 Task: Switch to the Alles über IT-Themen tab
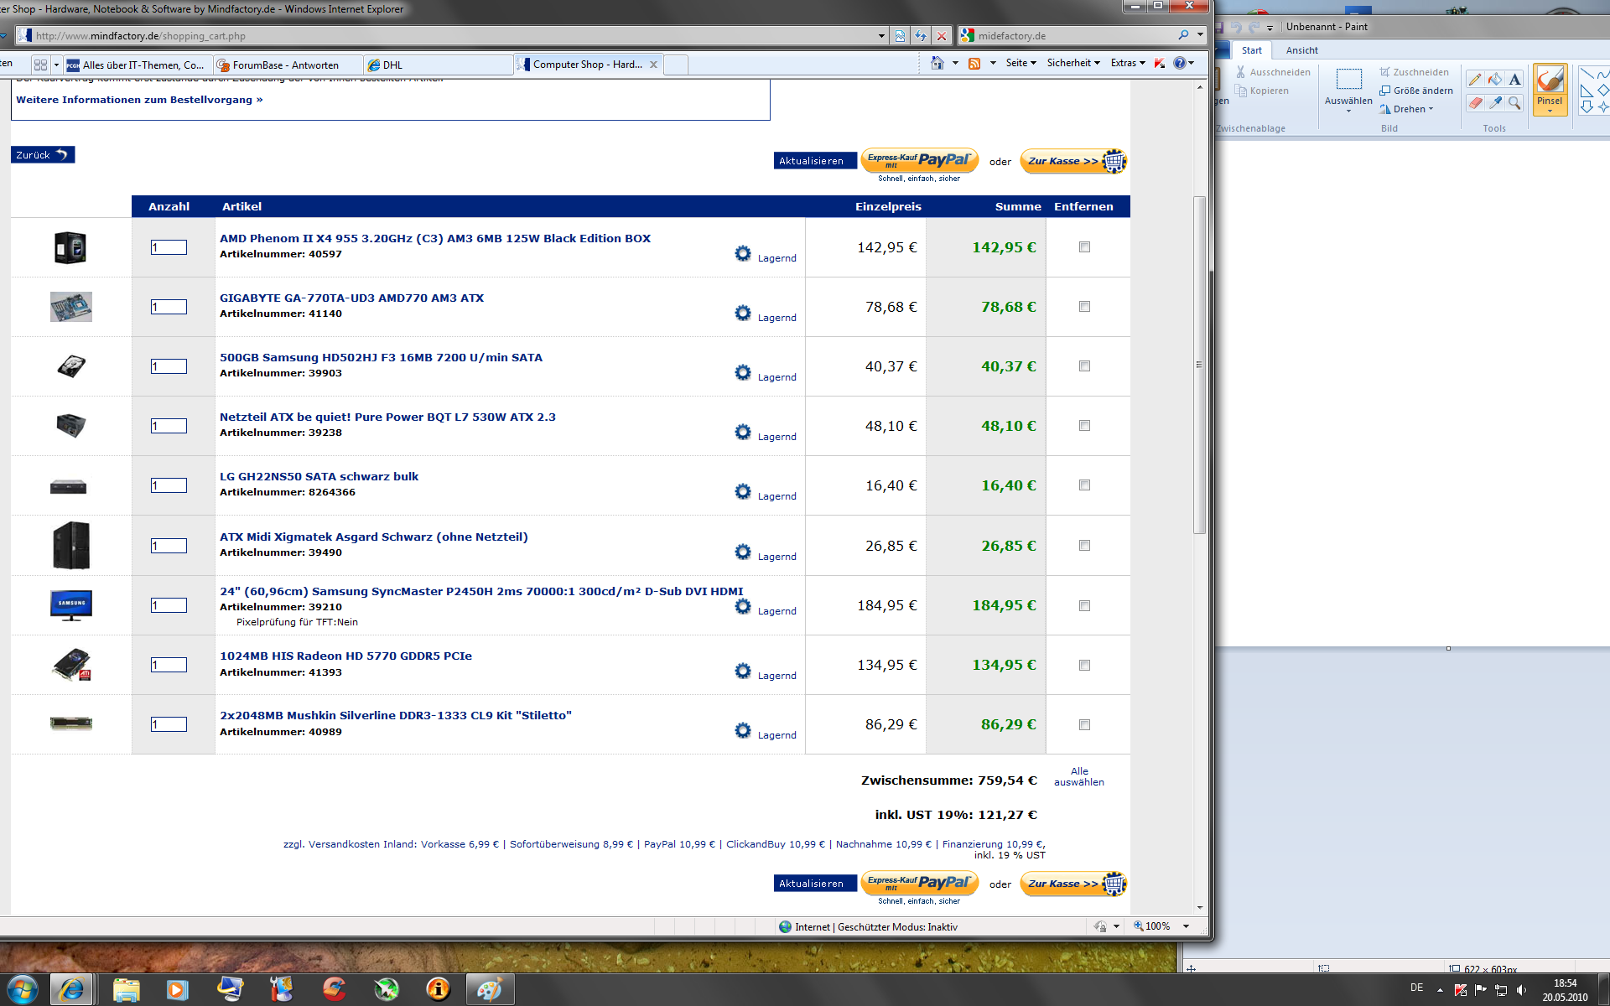pos(138,65)
